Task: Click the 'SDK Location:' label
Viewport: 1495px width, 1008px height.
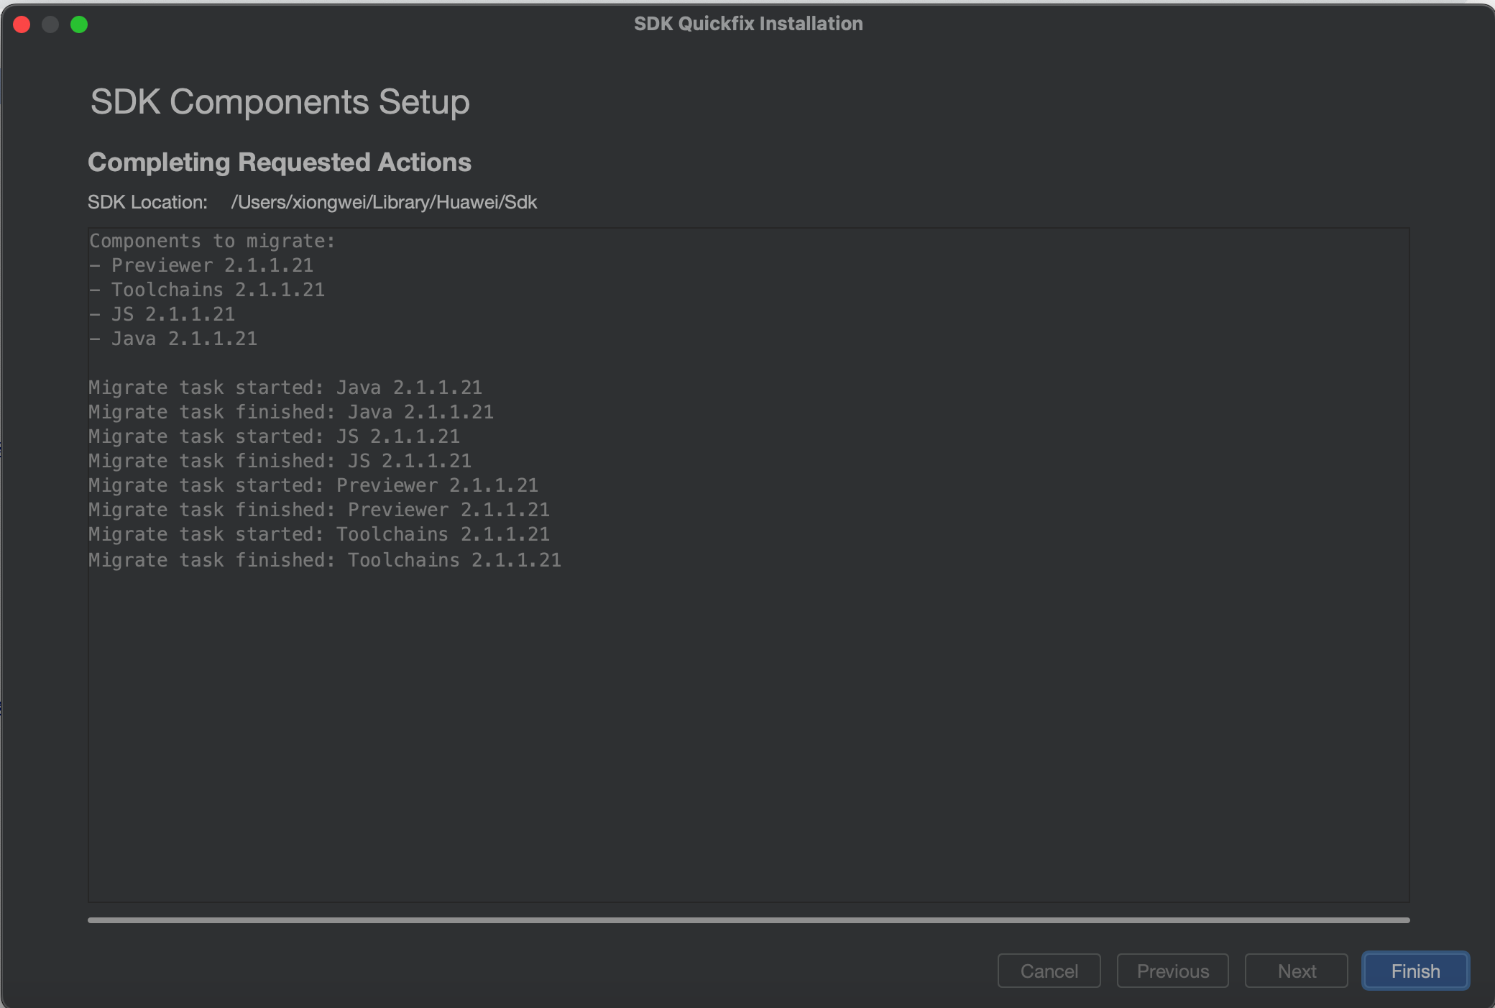Action: point(147,202)
